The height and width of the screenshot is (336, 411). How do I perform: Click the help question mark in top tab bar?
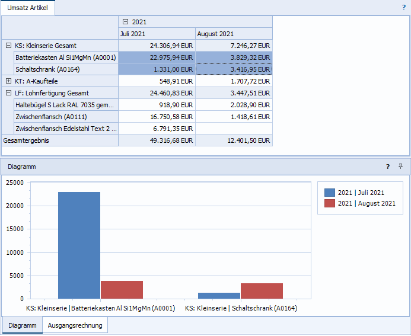pyautogui.click(x=404, y=8)
